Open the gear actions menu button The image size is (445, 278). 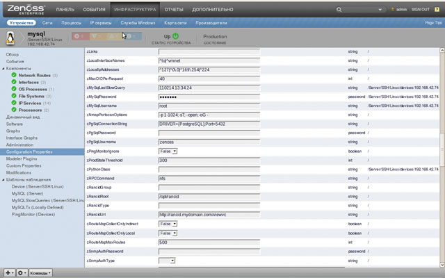tap(22, 273)
